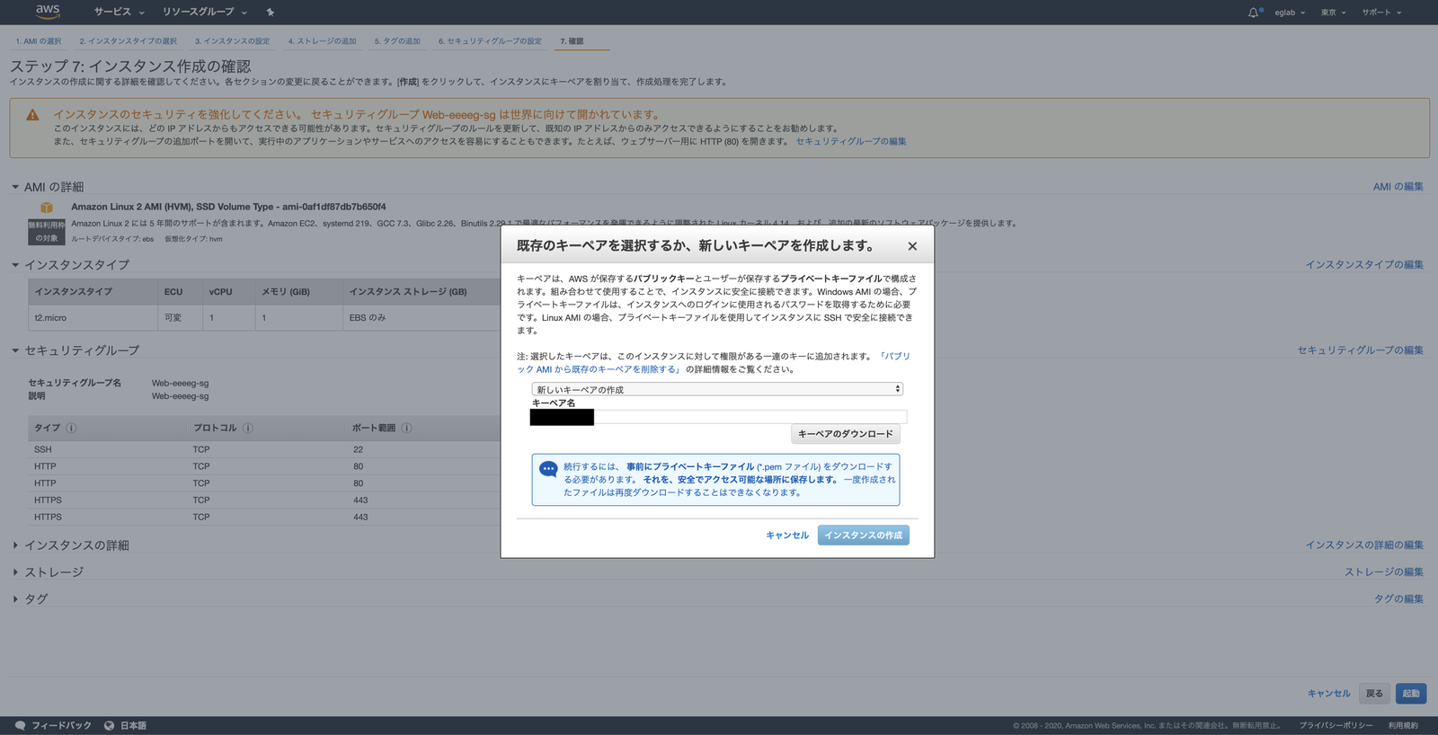
Task: Open the 利用規約 link
Action: coord(1403,726)
